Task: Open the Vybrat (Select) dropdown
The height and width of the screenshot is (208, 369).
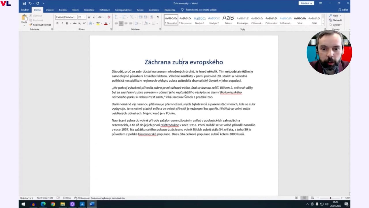Action: 336,25
